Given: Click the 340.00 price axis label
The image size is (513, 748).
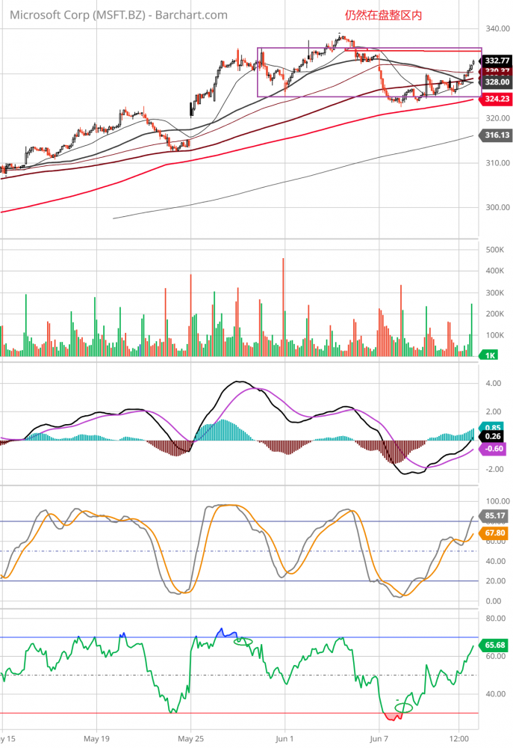Looking at the screenshot, I should pos(496,29).
